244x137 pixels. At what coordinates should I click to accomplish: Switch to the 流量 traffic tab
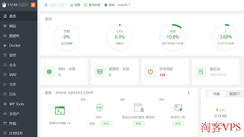tap(216, 94)
